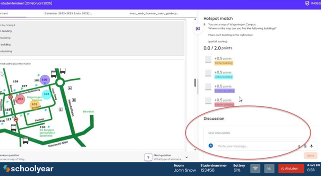Tick the checkbox for Orion building points
321x176 pixels.
tap(208, 59)
